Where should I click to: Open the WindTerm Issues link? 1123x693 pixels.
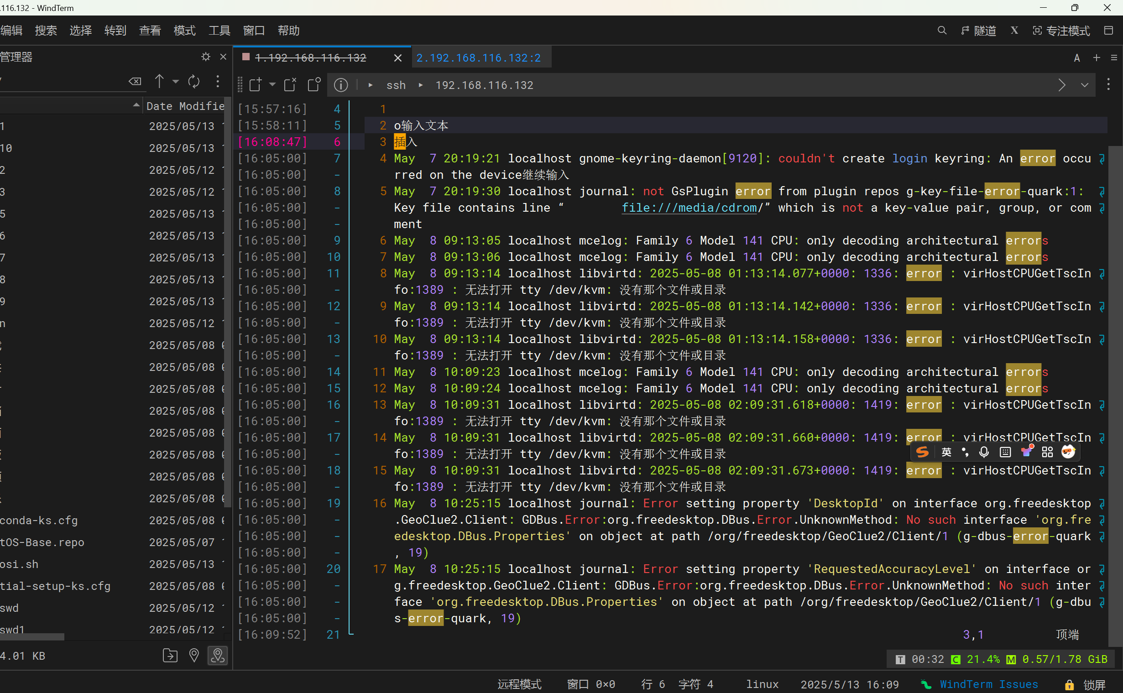[989, 684]
